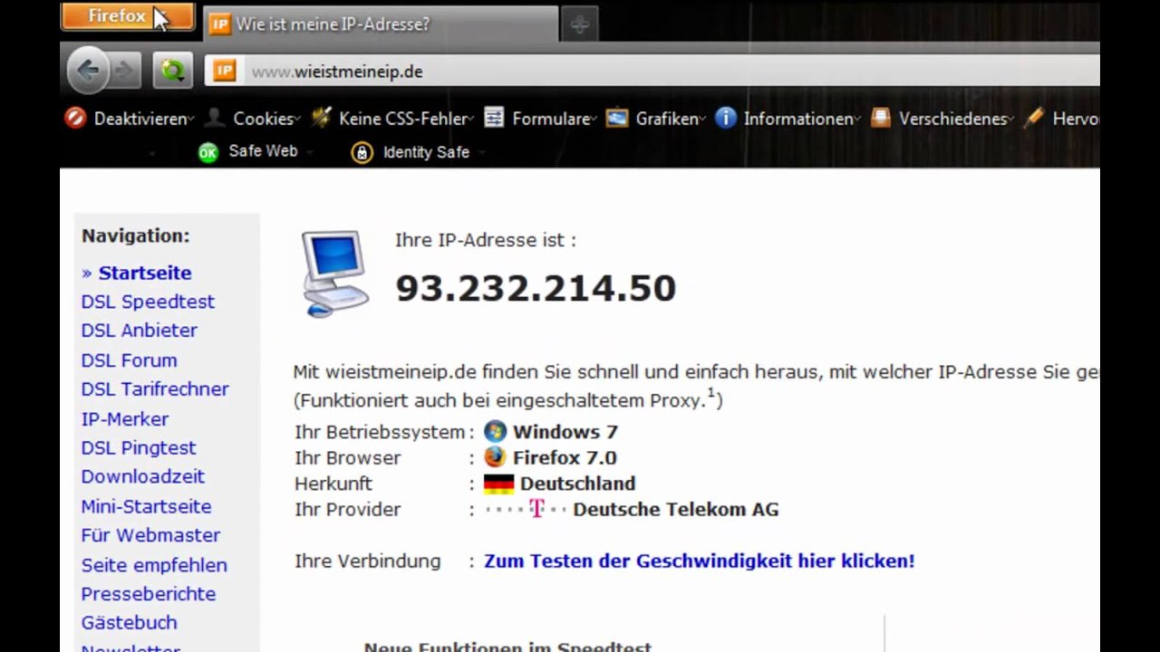
Task: Click the green OK Safe Web icon
Action: (x=208, y=152)
